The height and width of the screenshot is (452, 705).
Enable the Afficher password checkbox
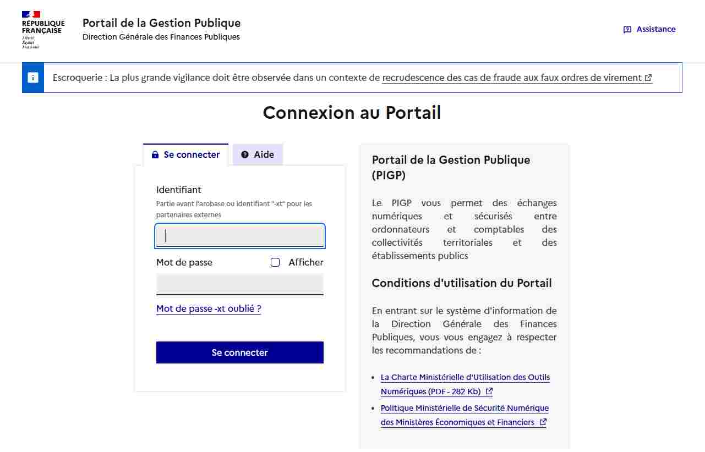pyautogui.click(x=275, y=262)
